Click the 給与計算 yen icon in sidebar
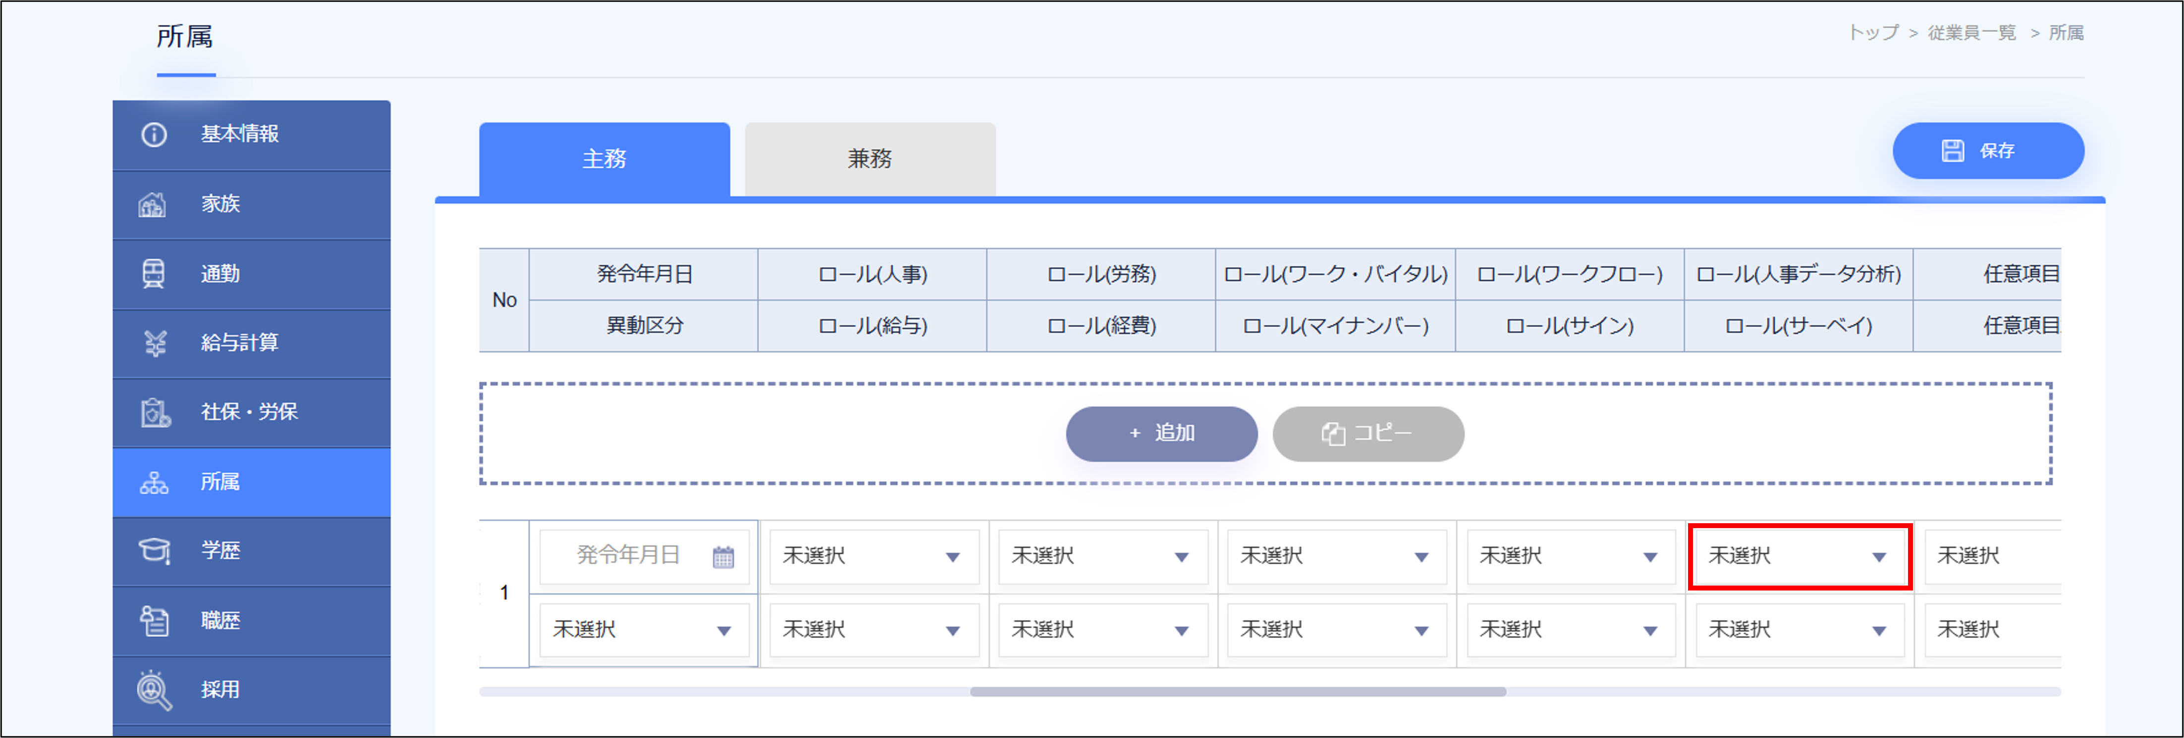2184x738 pixels. (155, 343)
